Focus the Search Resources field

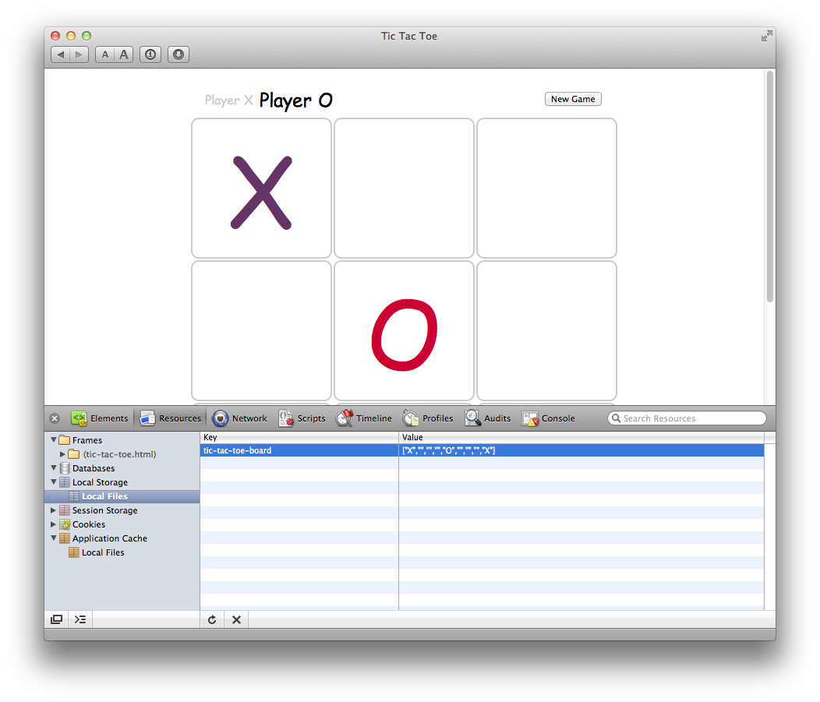pyautogui.click(x=687, y=418)
